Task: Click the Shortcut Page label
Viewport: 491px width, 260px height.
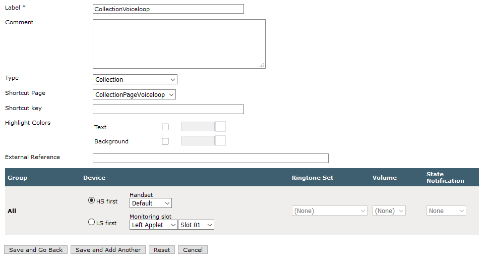Action: pyautogui.click(x=25, y=93)
